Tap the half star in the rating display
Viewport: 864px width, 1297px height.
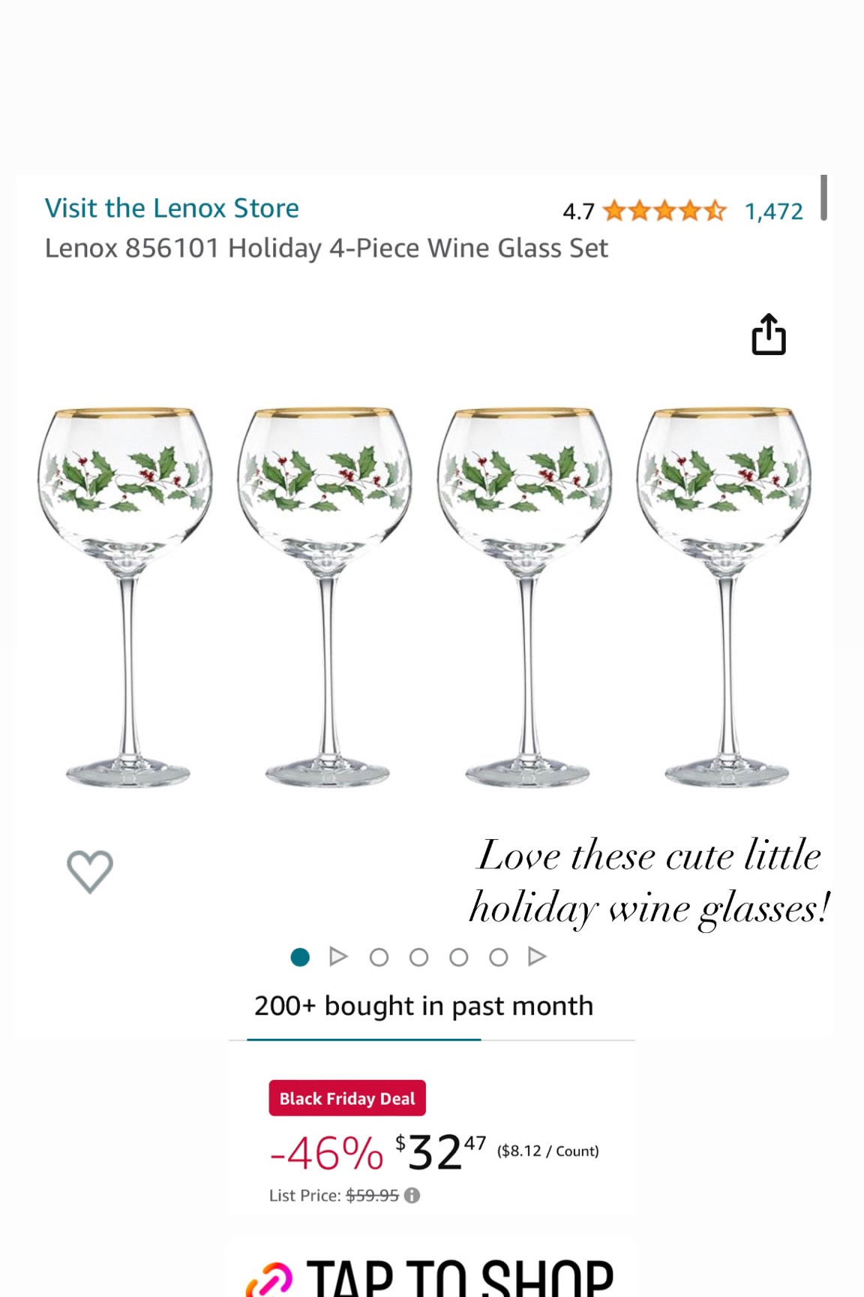click(714, 211)
